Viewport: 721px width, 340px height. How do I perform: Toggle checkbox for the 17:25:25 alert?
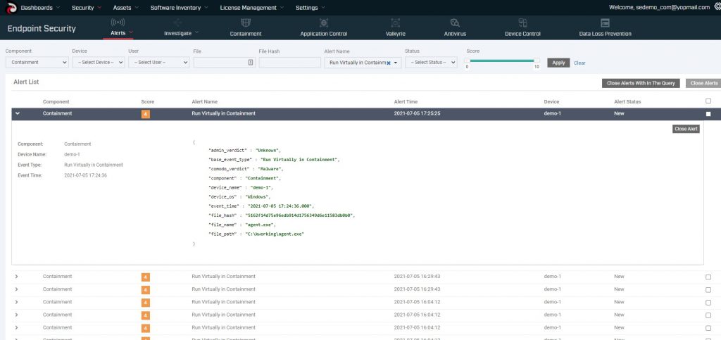coord(708,114)
